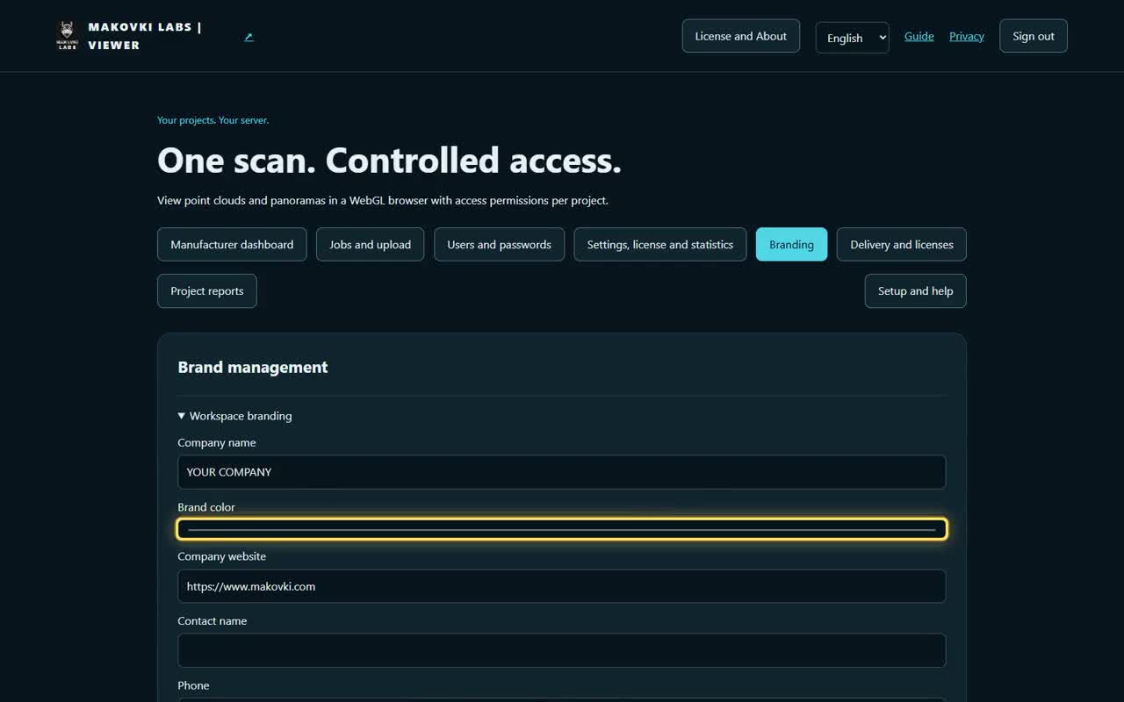Go to Settings, license and statistics
Image resolution: width=1124 pixels, height=702 pixels.
tap(659, 245)
